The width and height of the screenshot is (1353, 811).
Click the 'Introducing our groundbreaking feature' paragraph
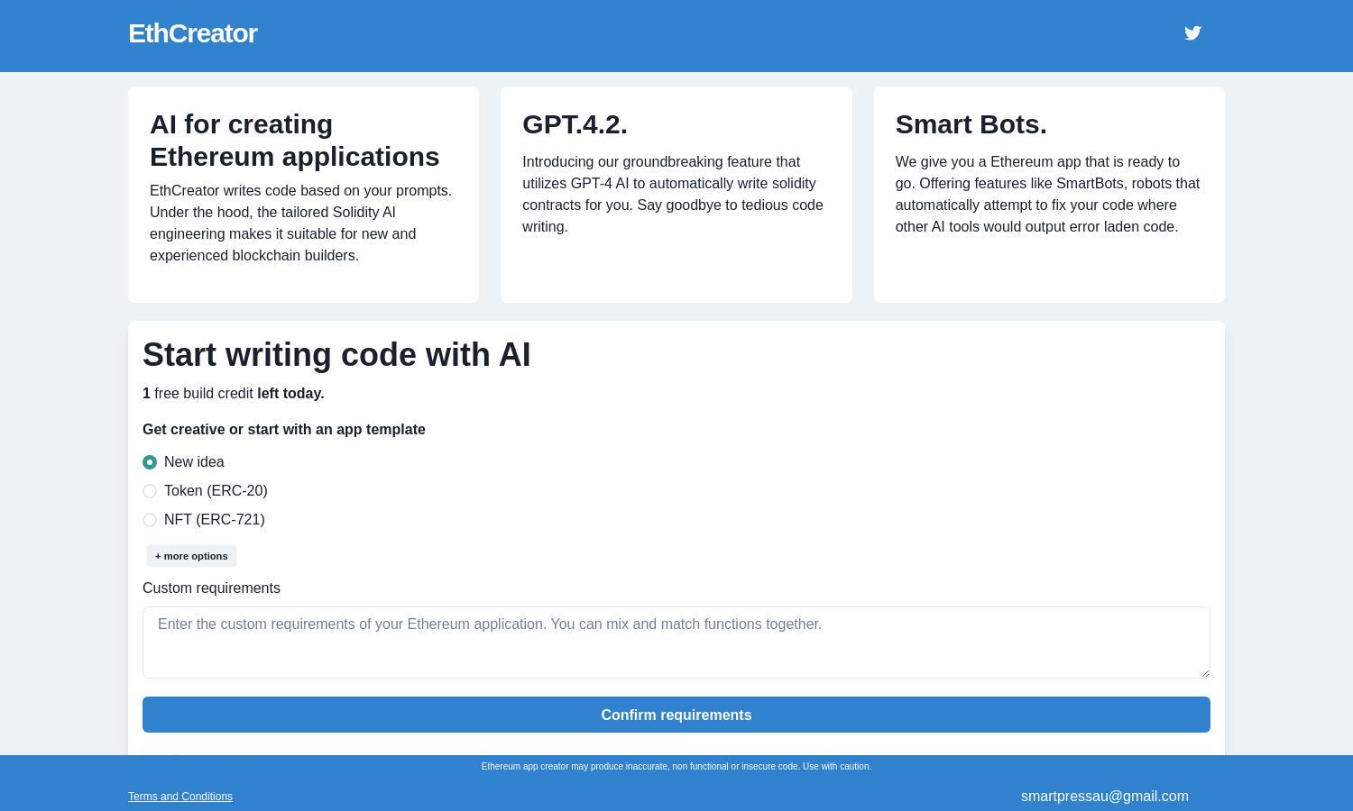[x=674, y=195]
